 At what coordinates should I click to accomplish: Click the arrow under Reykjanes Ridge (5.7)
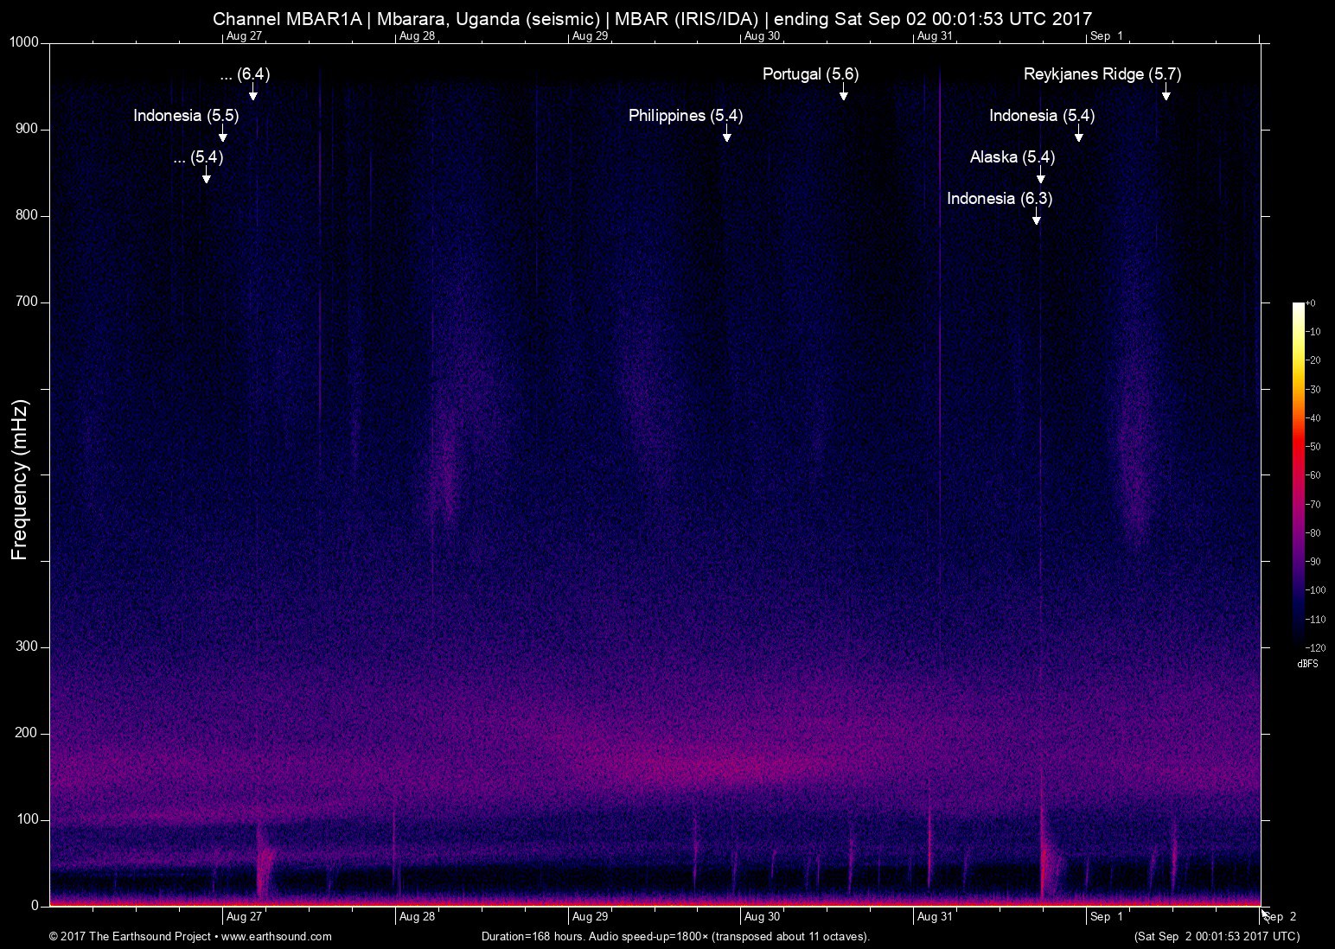coord(1166,93)
